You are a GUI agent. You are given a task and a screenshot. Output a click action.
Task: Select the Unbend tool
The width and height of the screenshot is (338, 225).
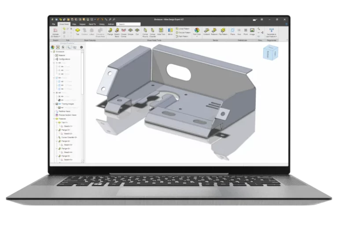[206, 32]
